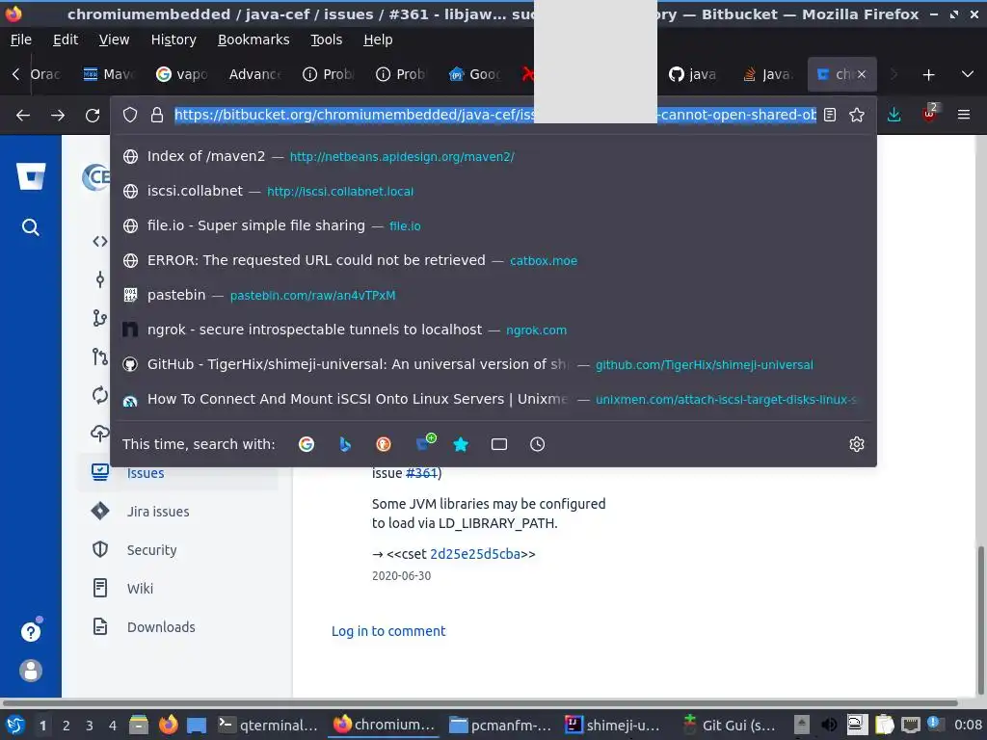Open the Tools menu
The width and height of the screenshot is (987, 740).
326,40
